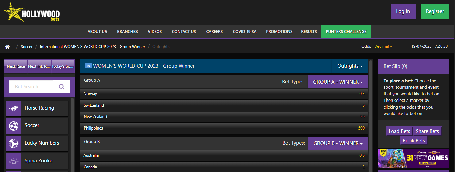
Task: Click the left sidebar scrollbar
Action: pyautogui.click(x=72, y=135)
